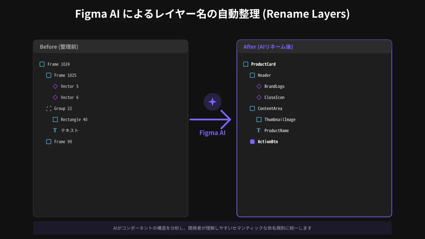Click the text T icon beside テキスト

[55, 130]
